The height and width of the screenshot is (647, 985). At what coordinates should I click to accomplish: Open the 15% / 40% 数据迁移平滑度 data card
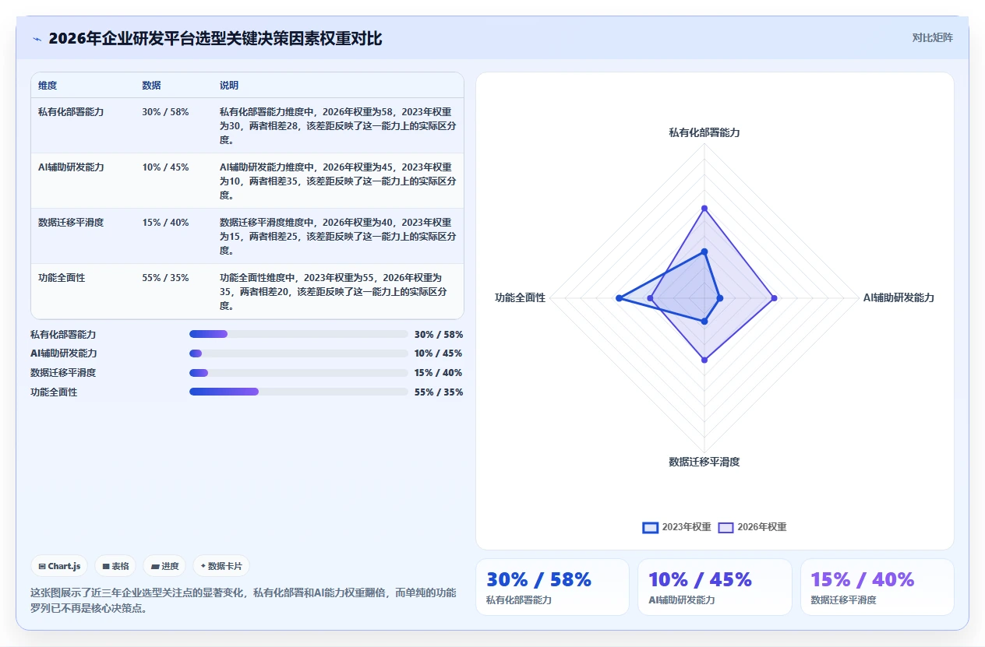click(x=877, y=587)
